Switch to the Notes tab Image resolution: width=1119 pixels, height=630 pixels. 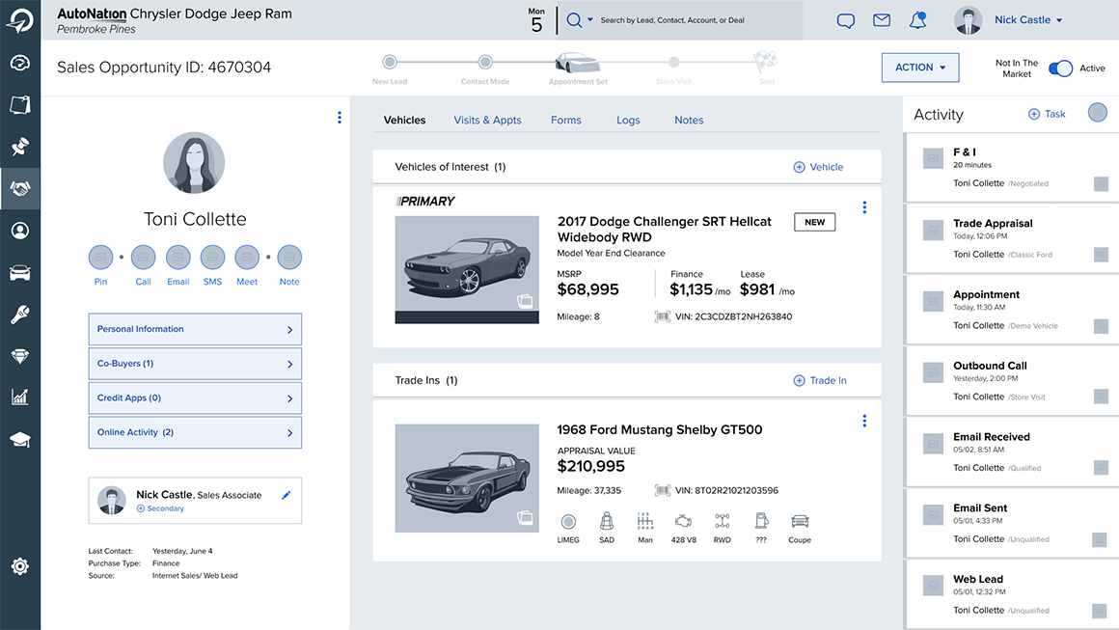tap(689, 120)
